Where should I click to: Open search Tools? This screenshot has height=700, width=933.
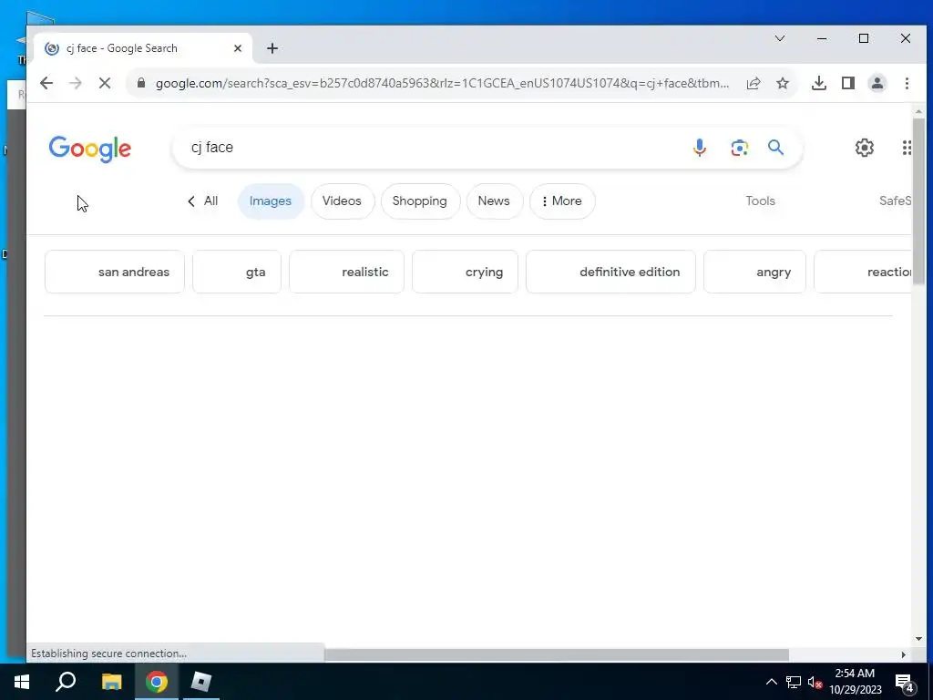click(x=761, y=201)
